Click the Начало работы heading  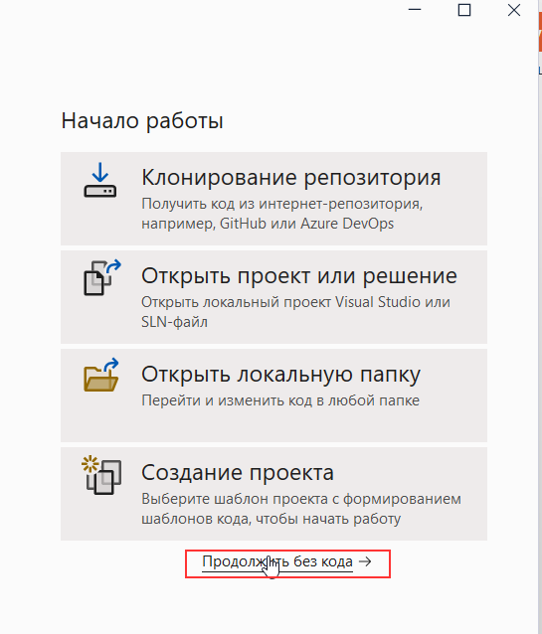142,121
